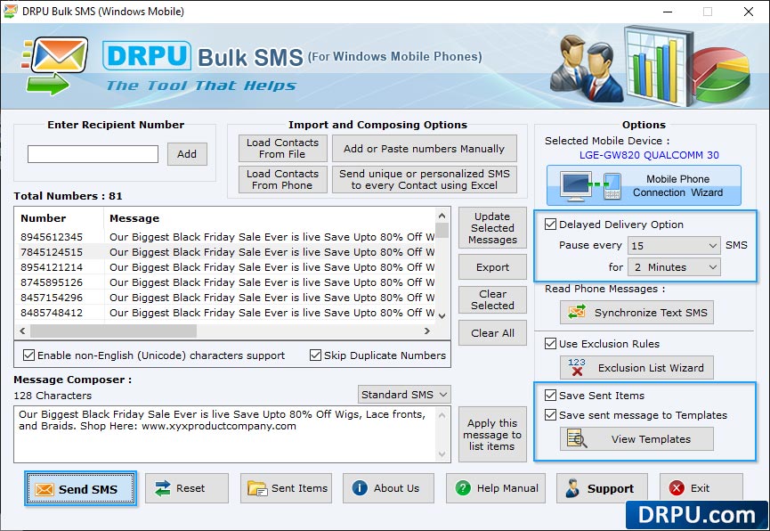Click composer scrollbar's down arrow

point(442,453)
